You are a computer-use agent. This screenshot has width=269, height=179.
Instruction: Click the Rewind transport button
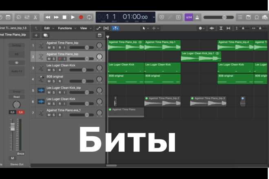48,17
